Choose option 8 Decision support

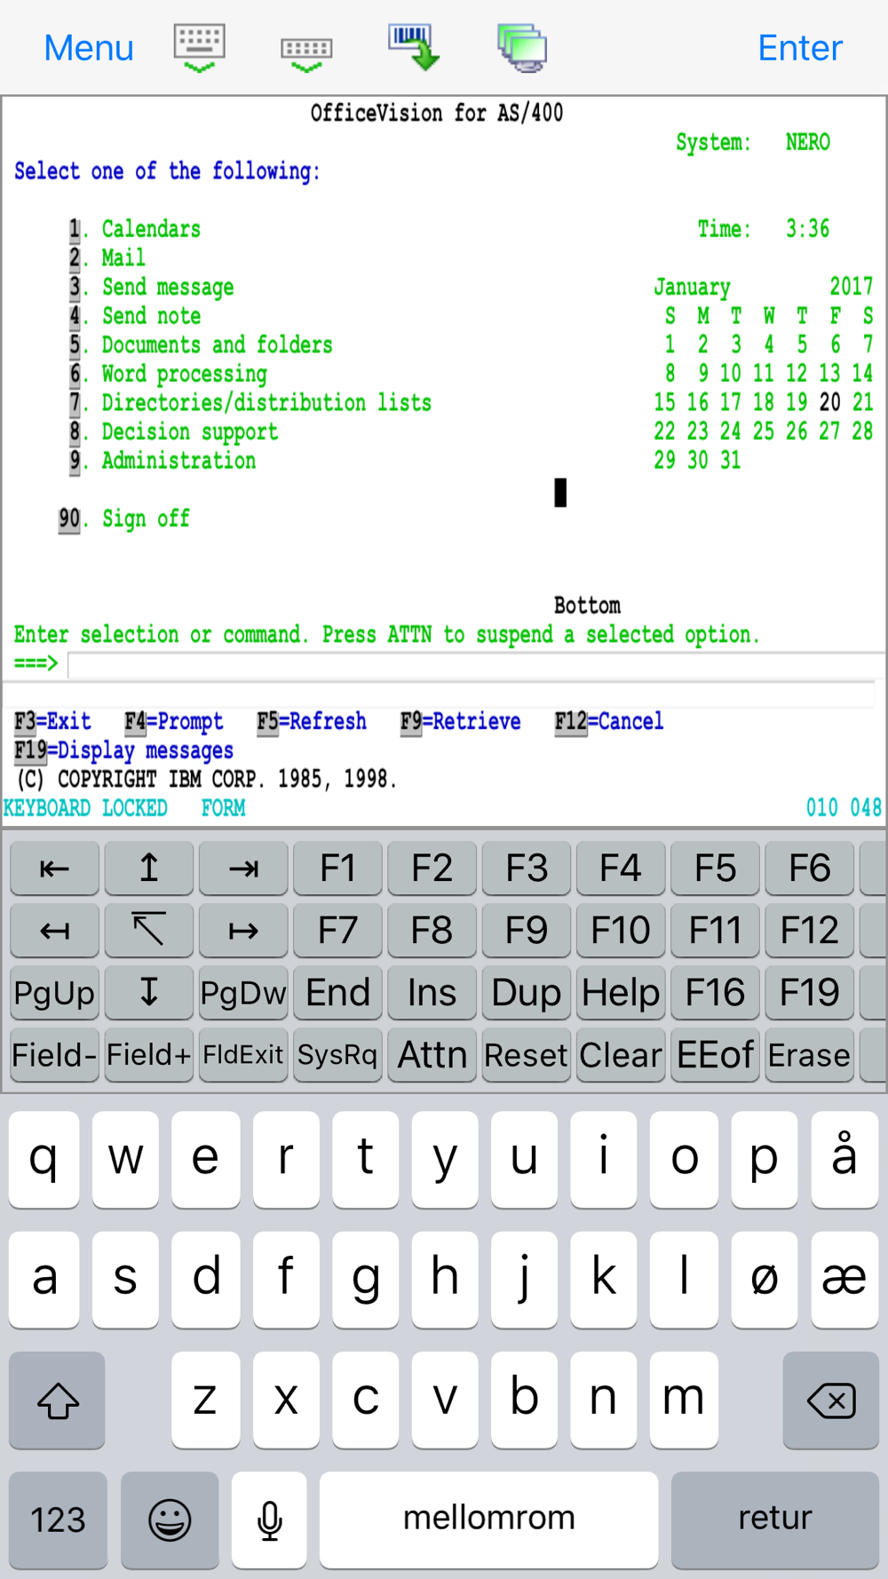tap(174, 432)
